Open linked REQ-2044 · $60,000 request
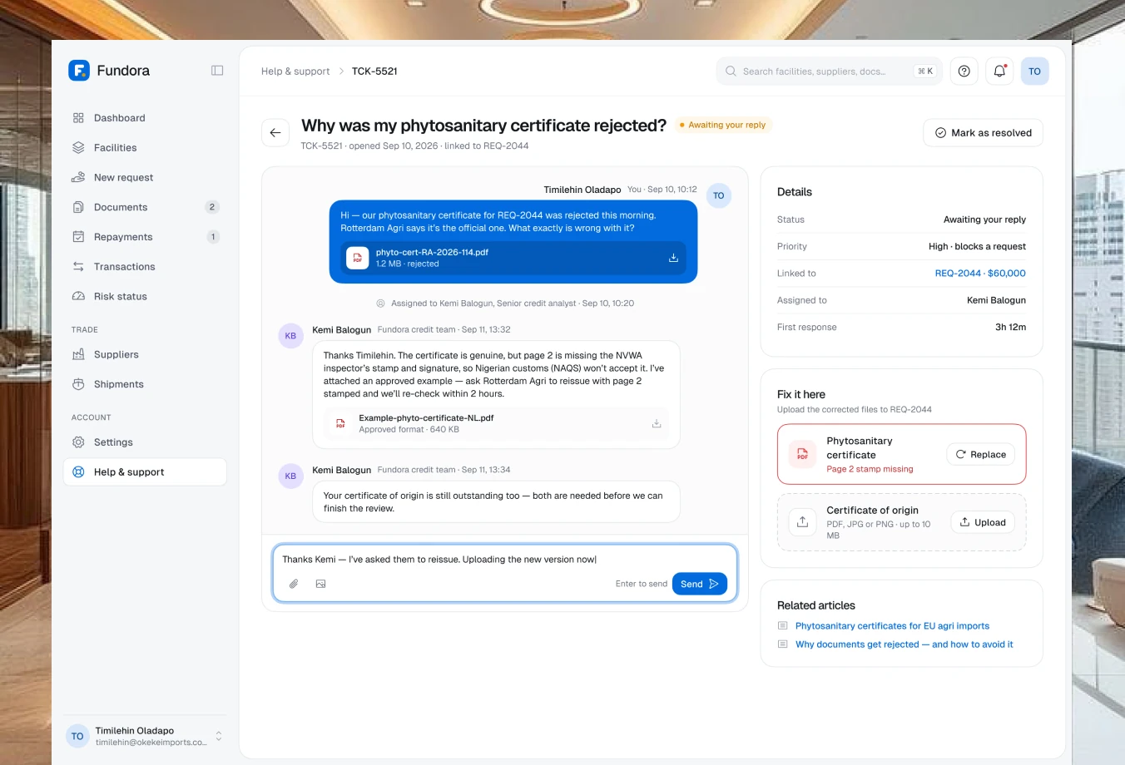The height and width of the screenshot is (765, 1125). [980, 273]
